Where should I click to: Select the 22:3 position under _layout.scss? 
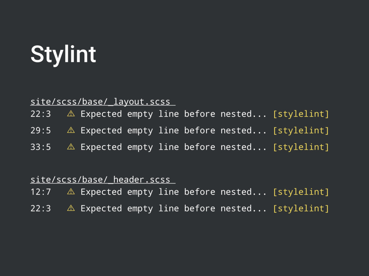click(x=41, y=114)
